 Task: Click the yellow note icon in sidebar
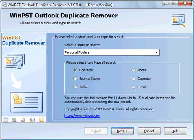click(x=41, y=120)
